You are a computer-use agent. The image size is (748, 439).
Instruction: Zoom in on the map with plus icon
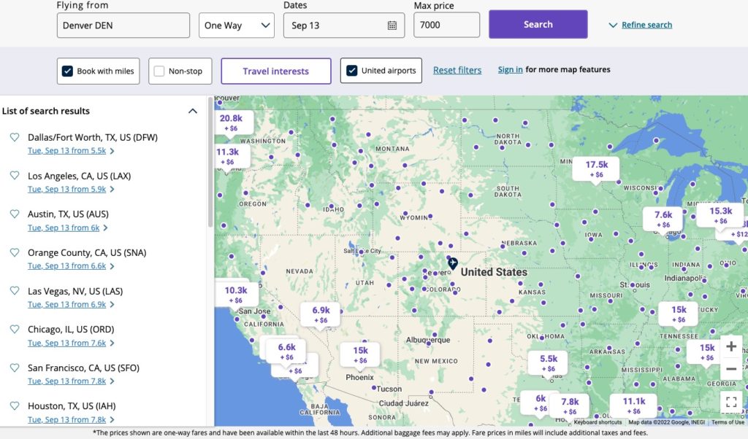click(731, 346)
